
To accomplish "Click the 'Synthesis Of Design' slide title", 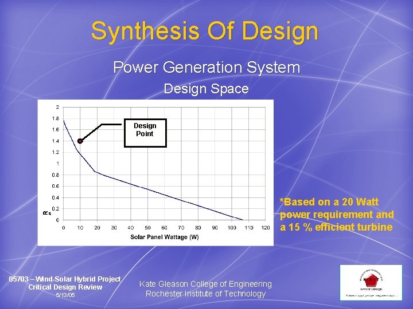I will tap(205, 32).
